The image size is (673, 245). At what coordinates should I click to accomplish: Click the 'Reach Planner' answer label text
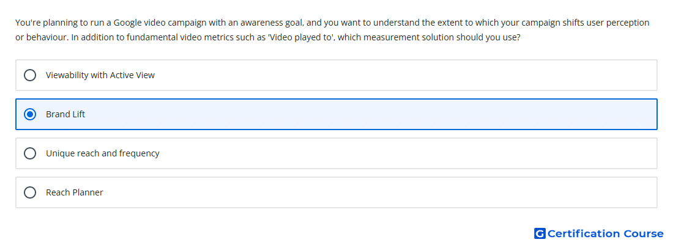pos(75,192)
